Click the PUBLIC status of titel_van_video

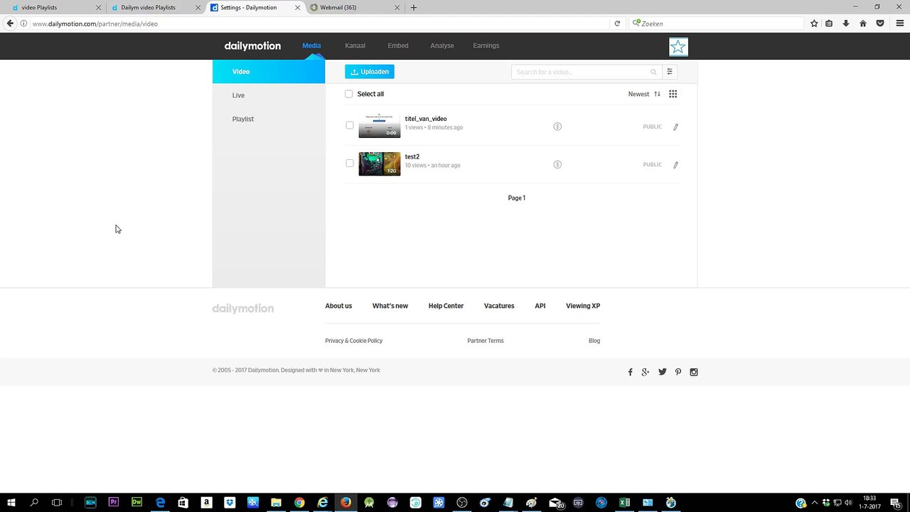[652, 127]
